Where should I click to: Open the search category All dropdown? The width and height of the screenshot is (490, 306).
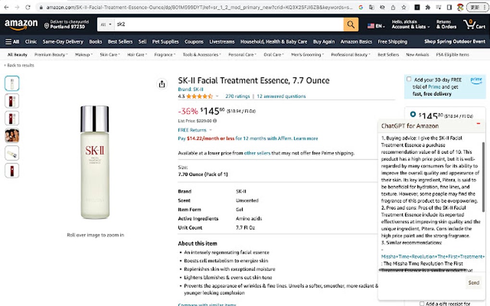coord(105,24)
